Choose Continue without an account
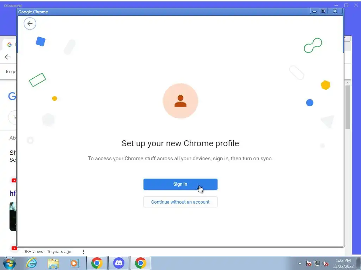 [x=180, y=202]
